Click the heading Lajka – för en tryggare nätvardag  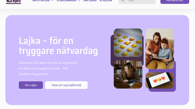(58, 46)
